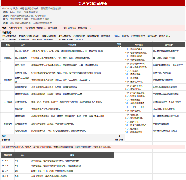186x180 pixels.
Task: Select the 12-25 grade range cell
Action: [x=8, y=176]
